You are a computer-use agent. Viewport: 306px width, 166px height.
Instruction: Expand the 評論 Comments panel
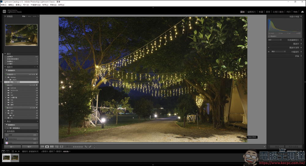pos(301,56)
